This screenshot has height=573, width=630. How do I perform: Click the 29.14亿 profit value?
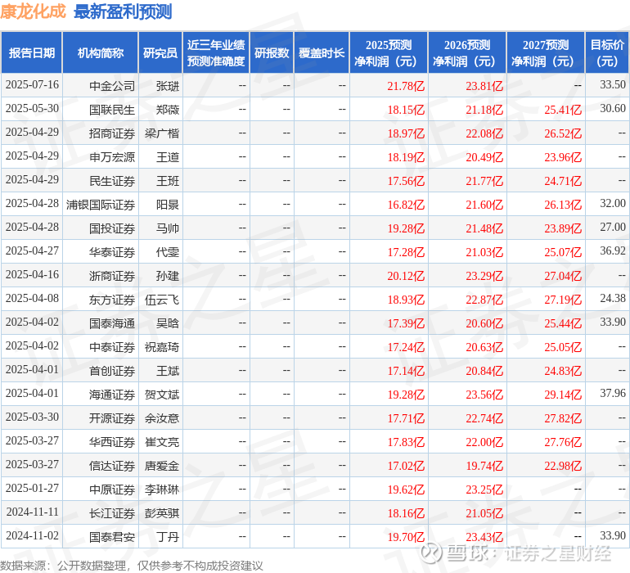coord(563,394)
